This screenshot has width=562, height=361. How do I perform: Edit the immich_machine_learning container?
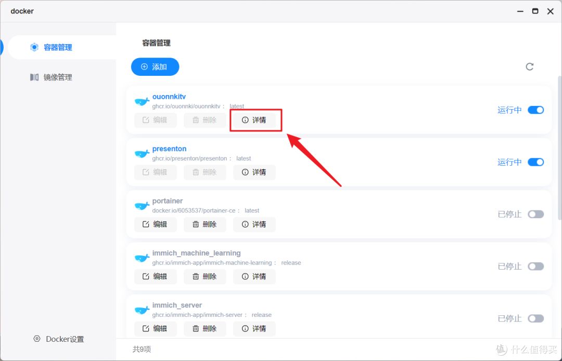coord(155,276)
